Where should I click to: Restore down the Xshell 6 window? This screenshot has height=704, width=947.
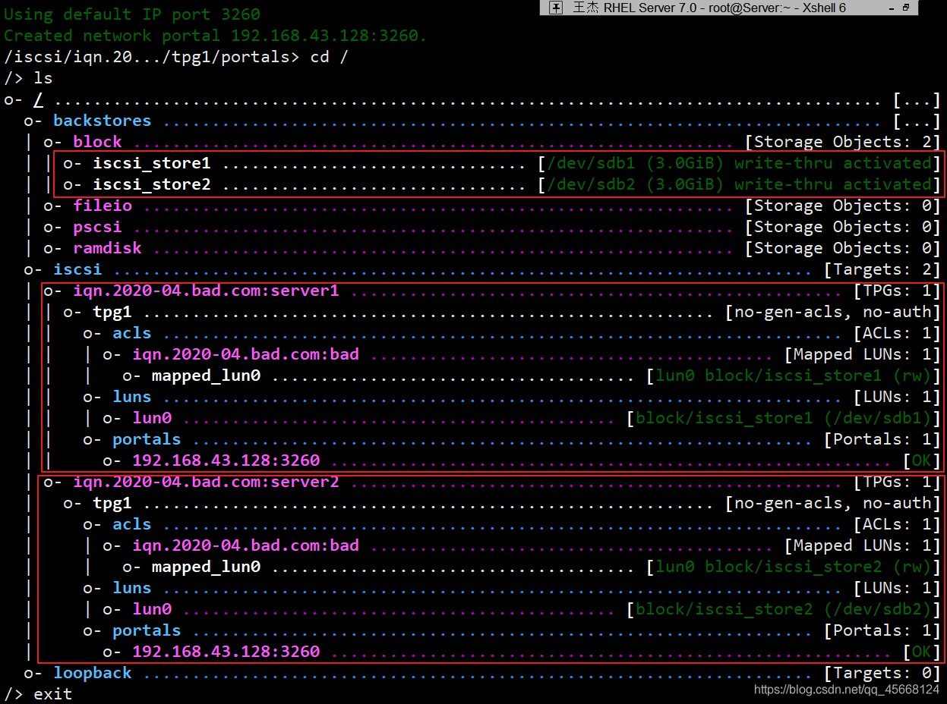click(x=906, y=8)
